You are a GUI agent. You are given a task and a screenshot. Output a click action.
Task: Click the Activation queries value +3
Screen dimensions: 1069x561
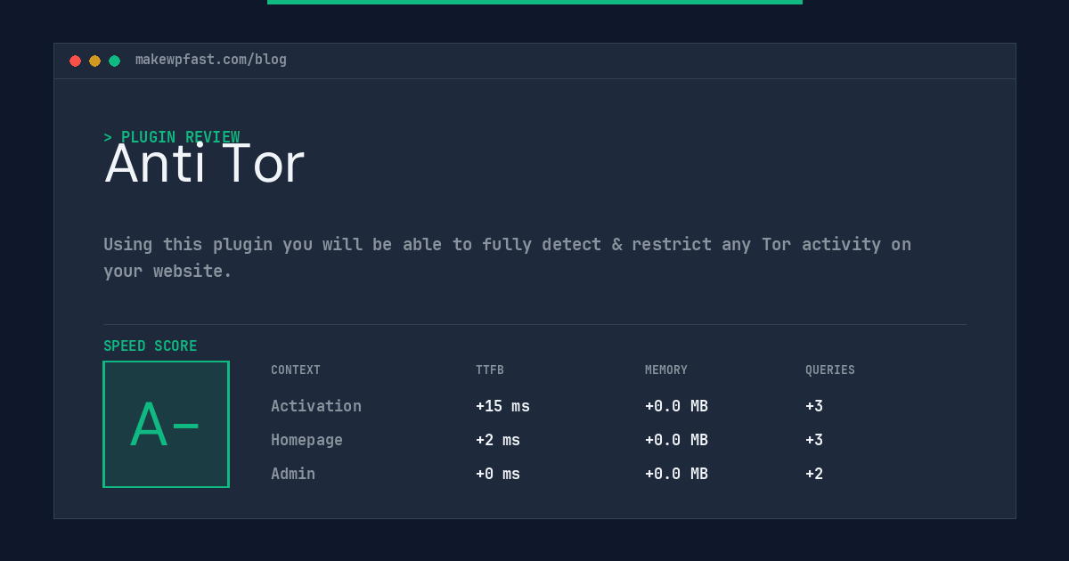[x=814, y=406]
